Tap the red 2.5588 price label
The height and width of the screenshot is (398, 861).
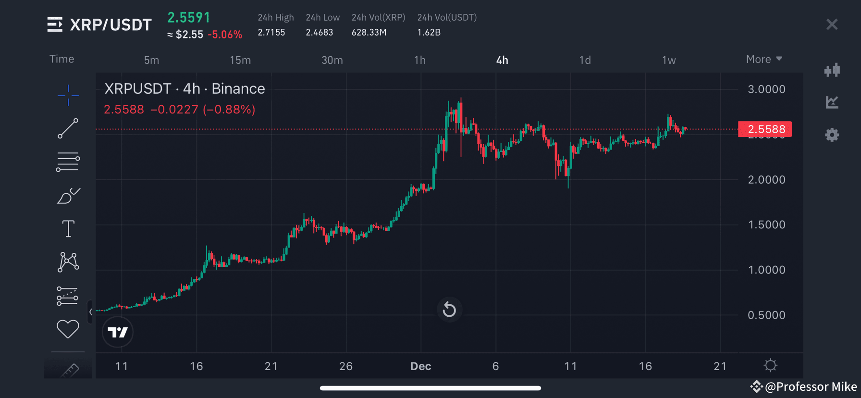coord(765,129)
